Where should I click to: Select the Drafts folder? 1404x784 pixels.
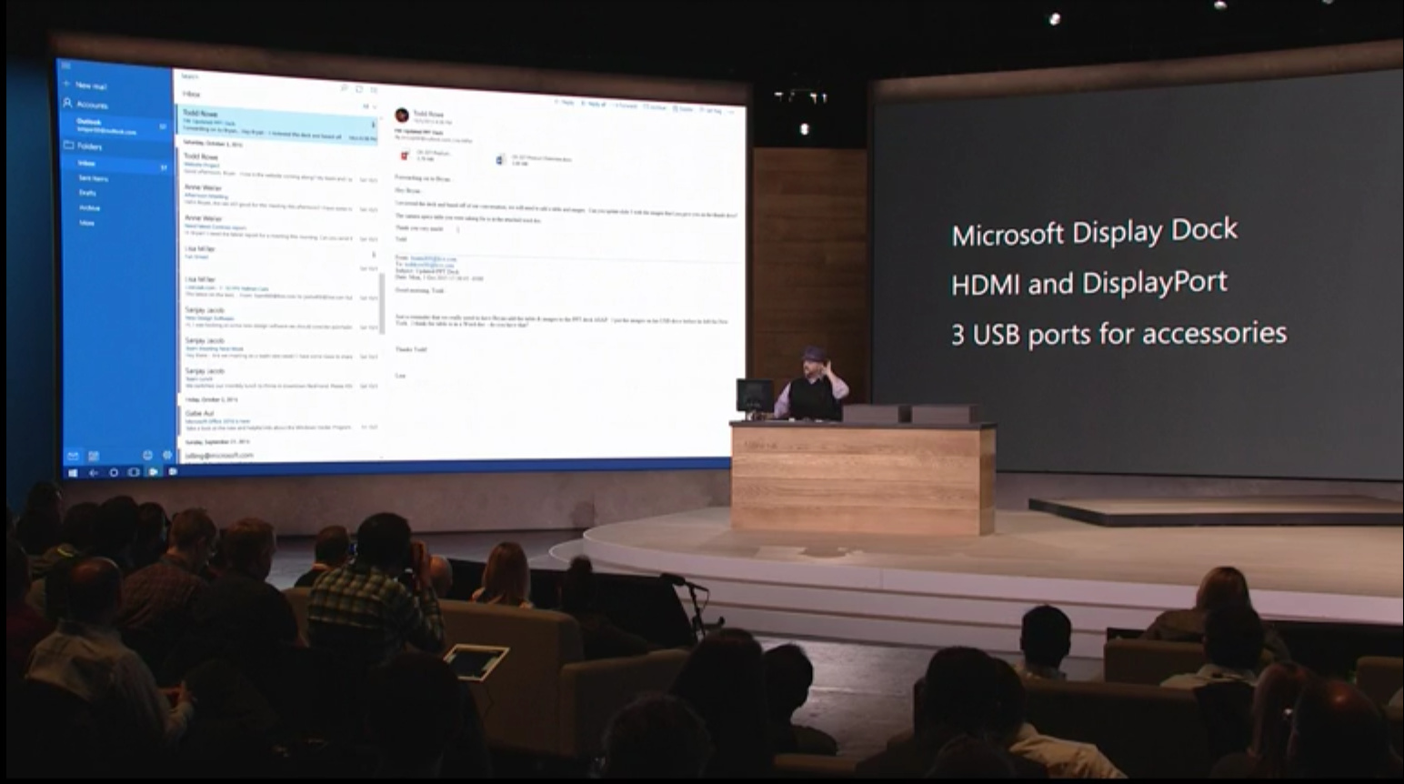click(88, 193)
